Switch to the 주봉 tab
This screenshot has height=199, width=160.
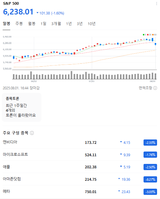(x=19, y=24)
